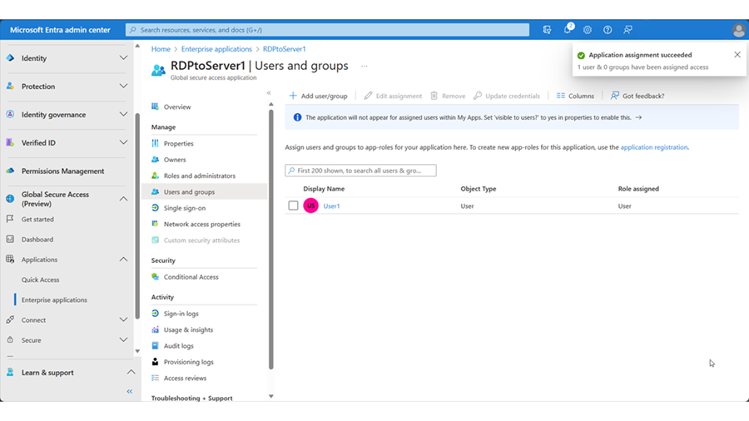This screenshot has height=421, width=749.
Task: Open the settings gear icon
Action: point(587,30)
